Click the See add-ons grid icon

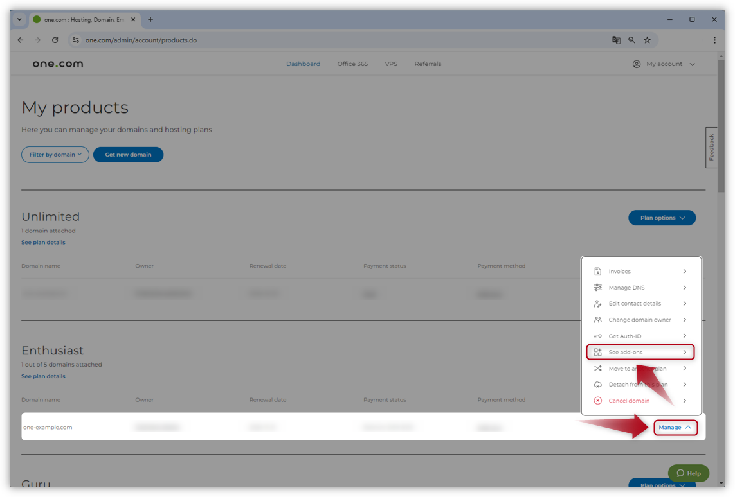pyautogui.click(x=597, y=352)
